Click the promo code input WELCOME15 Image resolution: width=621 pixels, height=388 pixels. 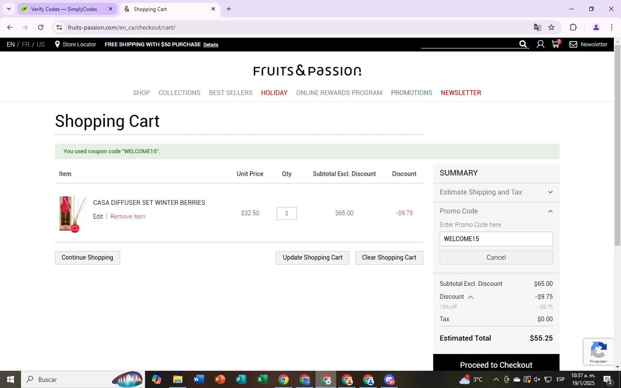click(496, 239)
